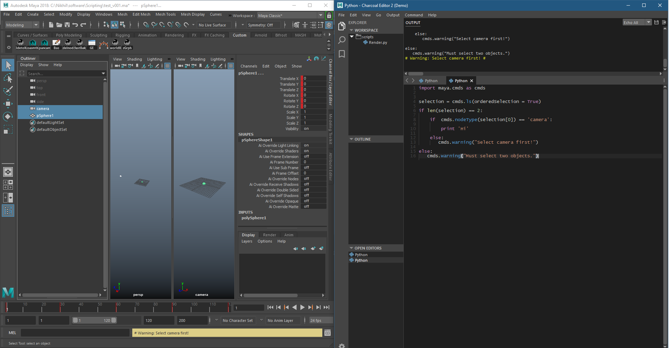Open search in Charcoal Editor sidebar

(342, 40)
